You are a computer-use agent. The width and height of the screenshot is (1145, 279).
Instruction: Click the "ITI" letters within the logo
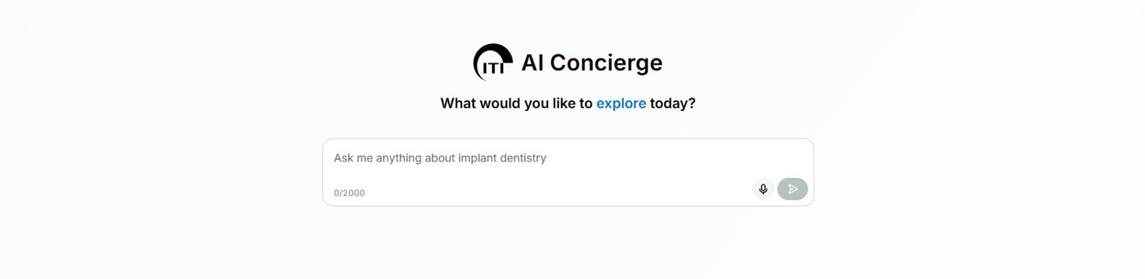coord(493,68)
